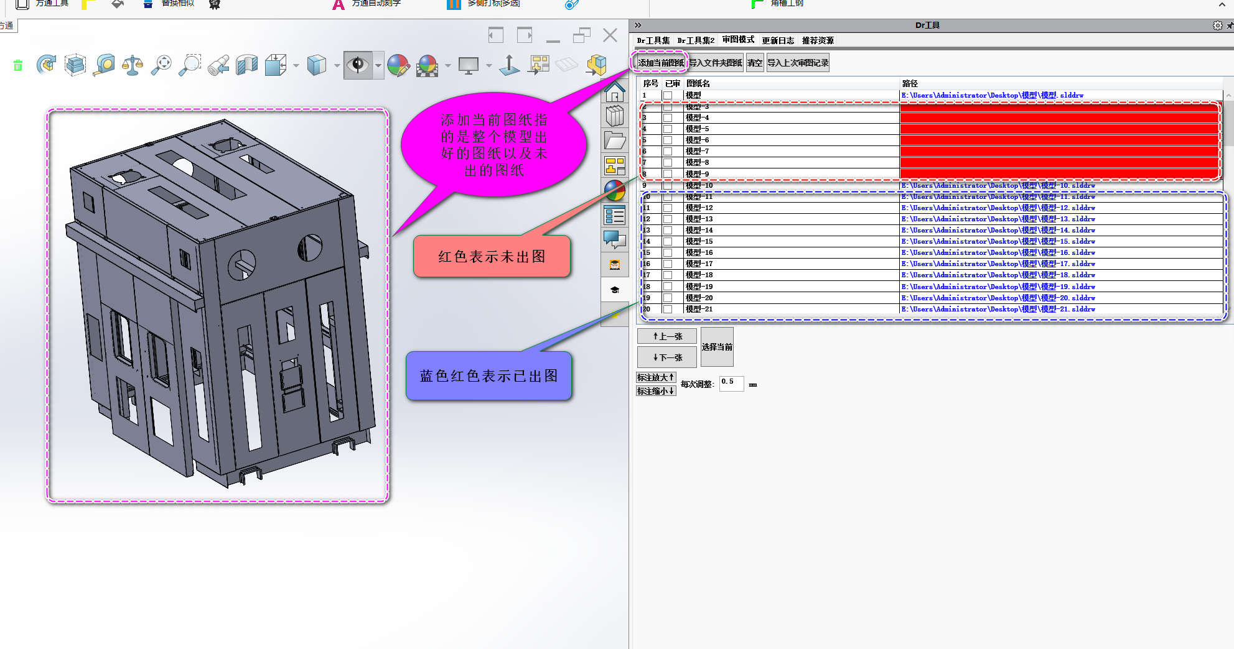1234x649 pixels.
Task: Open Edit Appearance colored sphere icon
Action: 398,64
